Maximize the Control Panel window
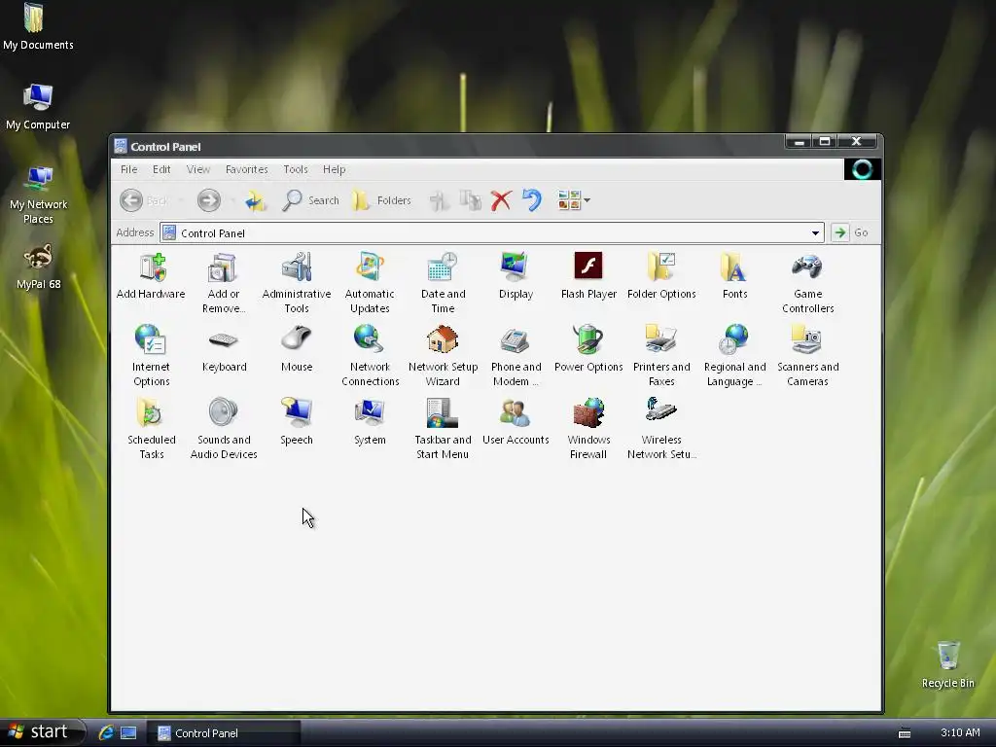996x747 pixels. tap(825, 142)
